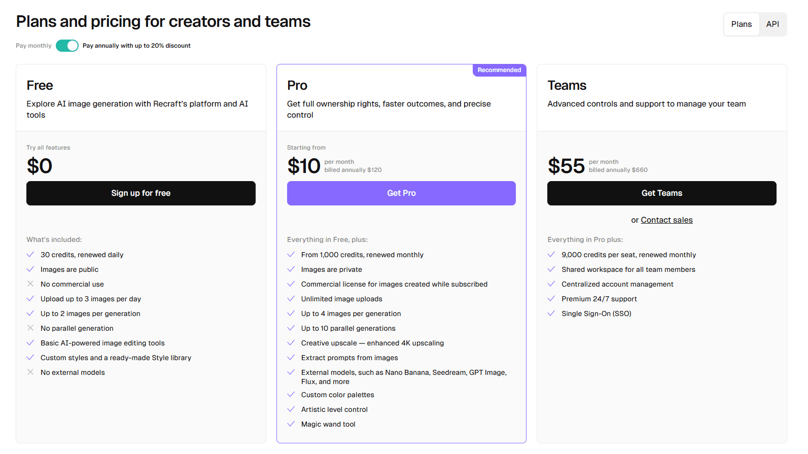Click the Recommended badge on Pro plan

pos(499,70)
